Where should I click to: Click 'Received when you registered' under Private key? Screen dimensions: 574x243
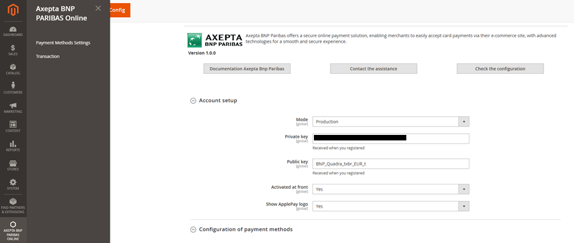[x=338, y=148]
